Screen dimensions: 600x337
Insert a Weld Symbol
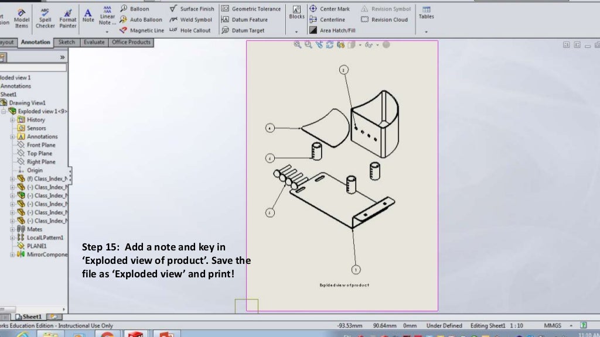tap(190, 19)
